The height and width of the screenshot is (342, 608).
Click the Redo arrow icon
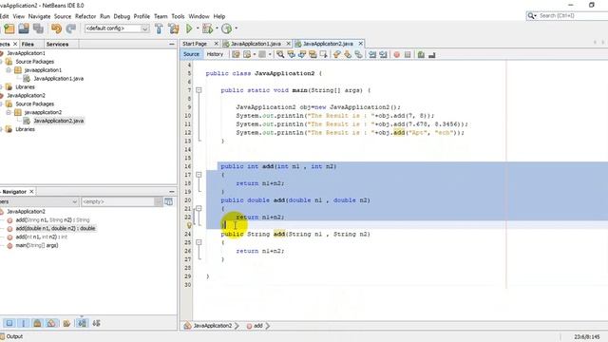(70, 28)
